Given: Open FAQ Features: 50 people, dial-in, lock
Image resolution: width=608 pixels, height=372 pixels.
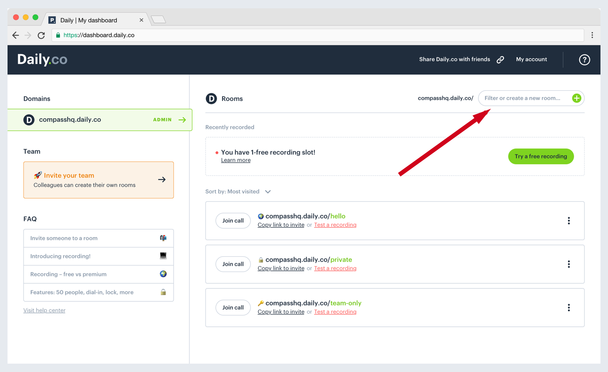Looking at the screenshot, I should [99, 292].
